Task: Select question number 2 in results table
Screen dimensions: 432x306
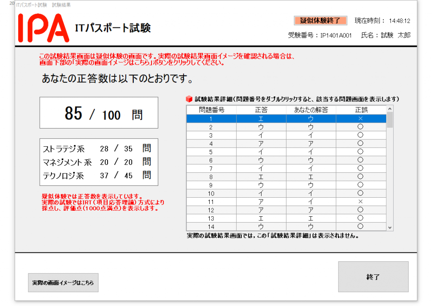Action: pos(211,127)
